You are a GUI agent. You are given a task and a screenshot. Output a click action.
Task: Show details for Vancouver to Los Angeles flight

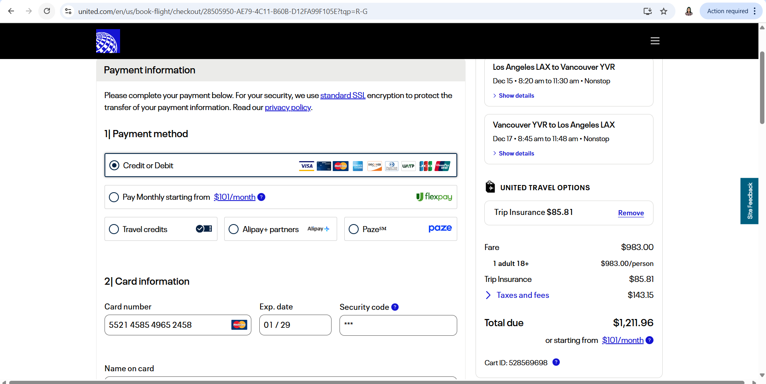(513, 154)
